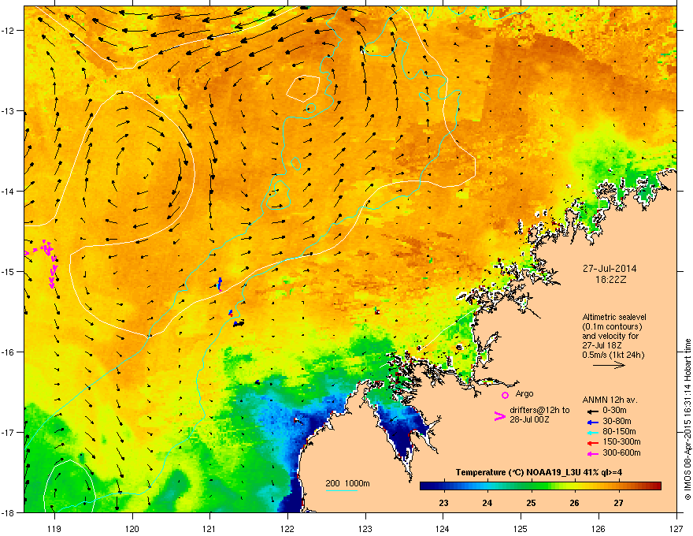Click the 'drifters@12h to' label

coord(539,410)
